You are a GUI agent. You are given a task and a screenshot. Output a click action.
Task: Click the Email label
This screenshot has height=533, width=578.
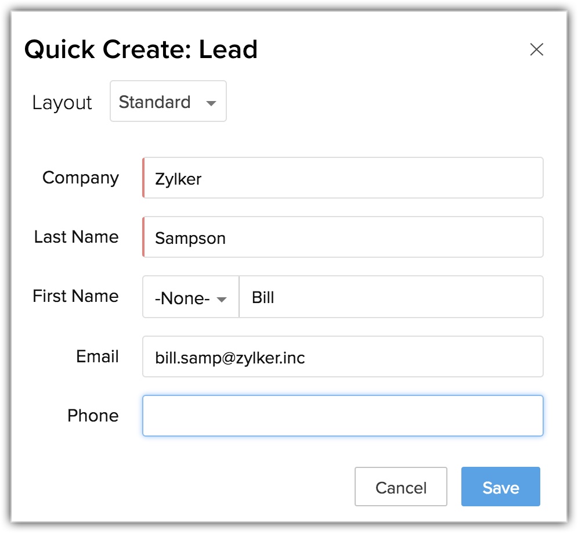click(x=97, y=356)
